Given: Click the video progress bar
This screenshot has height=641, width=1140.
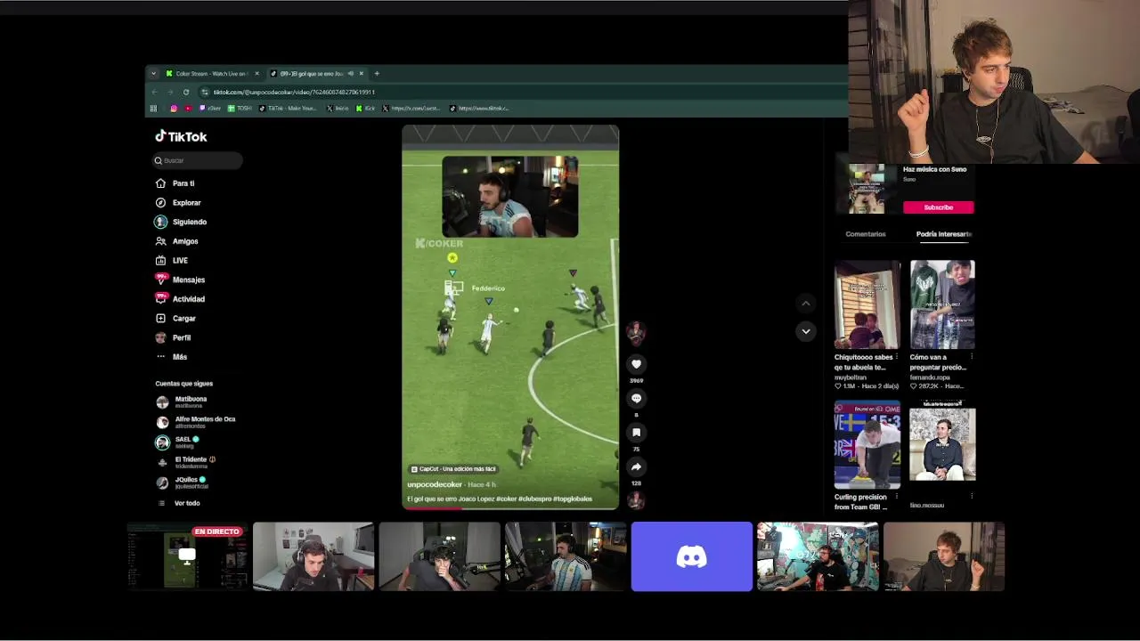Looking at the screenshot, I should (510, 507).
